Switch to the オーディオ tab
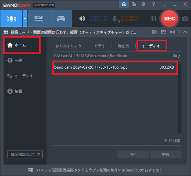191x176 pixels. point(151,46)
